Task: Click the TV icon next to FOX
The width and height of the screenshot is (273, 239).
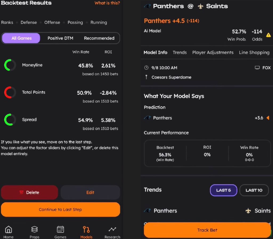Action: pos(257,67)
